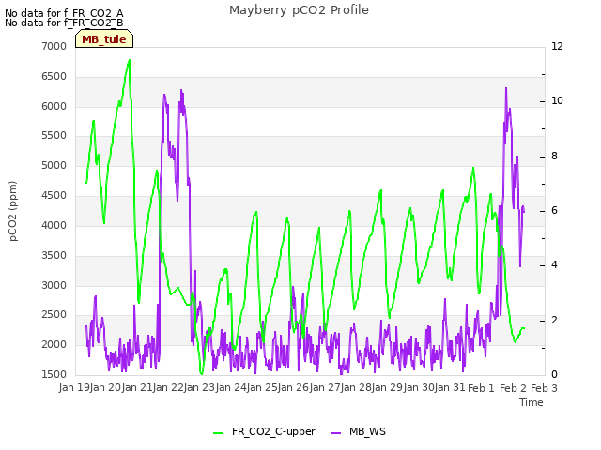Image resolution: width=601 pixels, height=450 pixels.
Task: Click the 3500 tick on pCO2 axis
Action: tap(54, 255)
